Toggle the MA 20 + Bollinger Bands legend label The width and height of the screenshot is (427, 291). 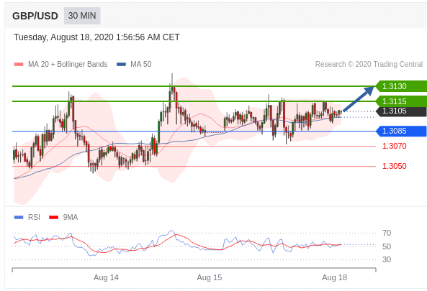(x=68, y=65)
